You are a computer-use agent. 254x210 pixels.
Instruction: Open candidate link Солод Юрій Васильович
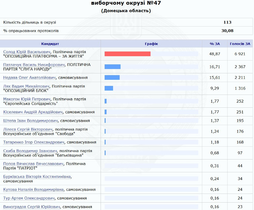click(x=27, y=52)
